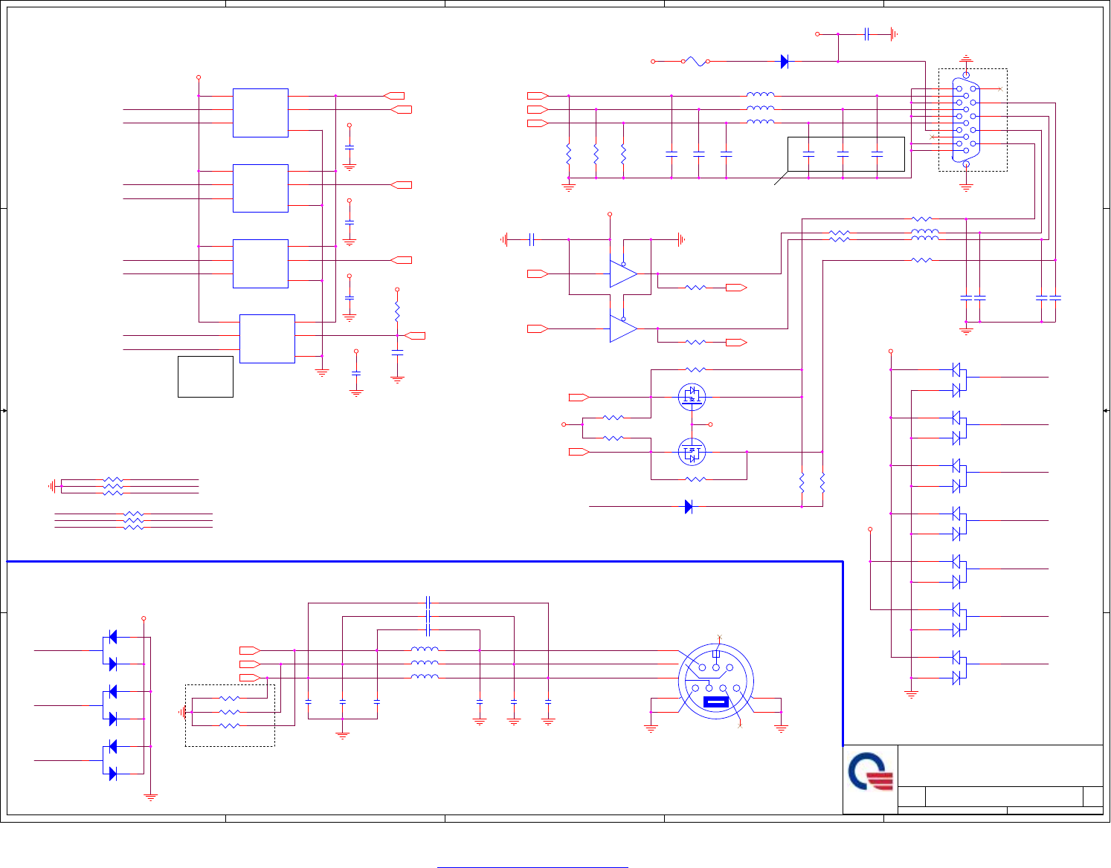The width and height of the screenshot is (1111, 868).
Task: Click the empty black rectangle below the IC blocks
Action: pos(205,377)
